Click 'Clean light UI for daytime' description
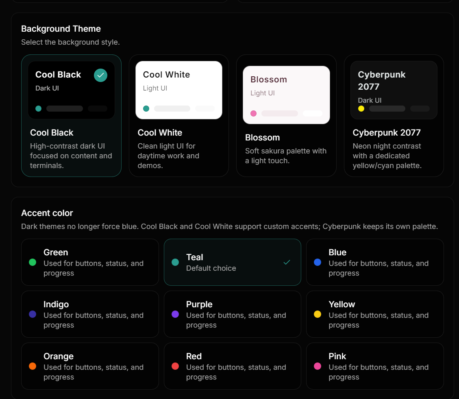This screenshot has width=459, height=399. (168, 156)
